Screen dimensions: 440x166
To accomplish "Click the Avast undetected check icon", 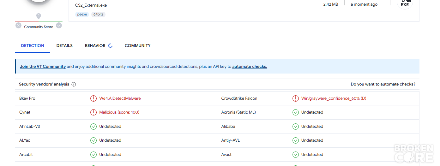I will (x=296, y=155).
